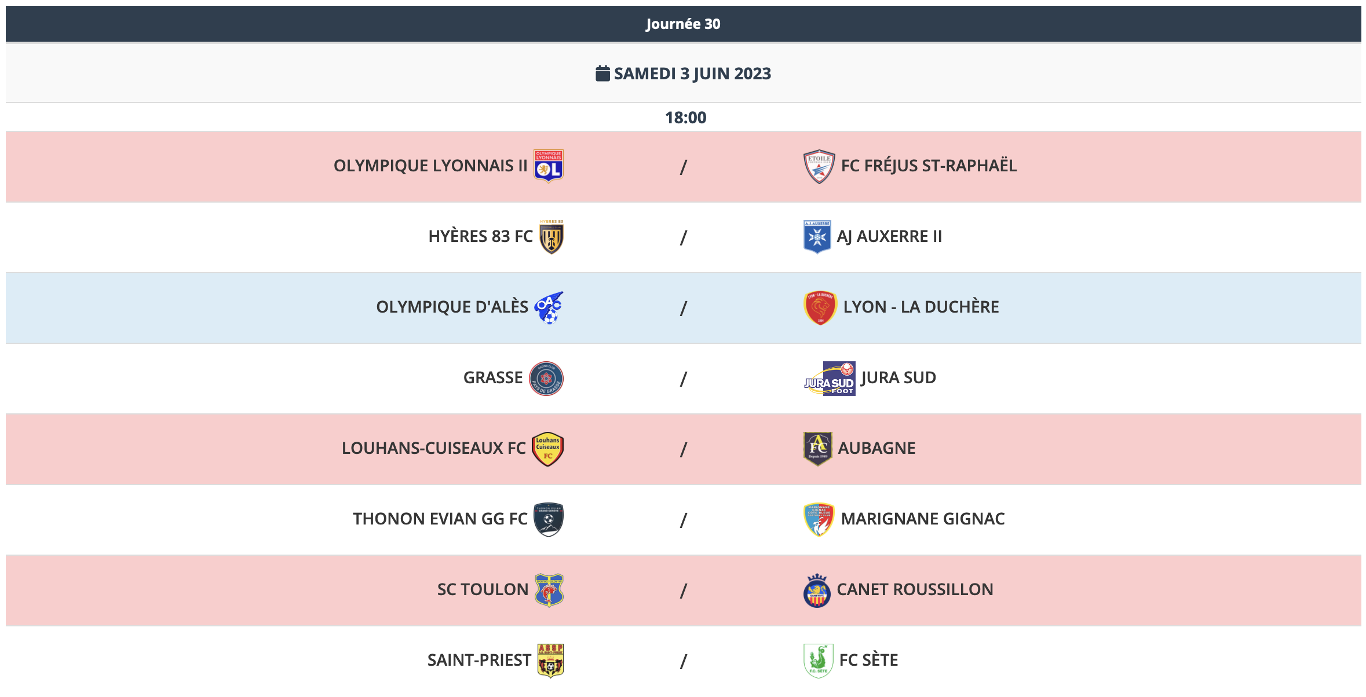This screenshot has height=697, width=1366.
Task: Click the SC Toulon blue badge
Action: click(549, 590)
